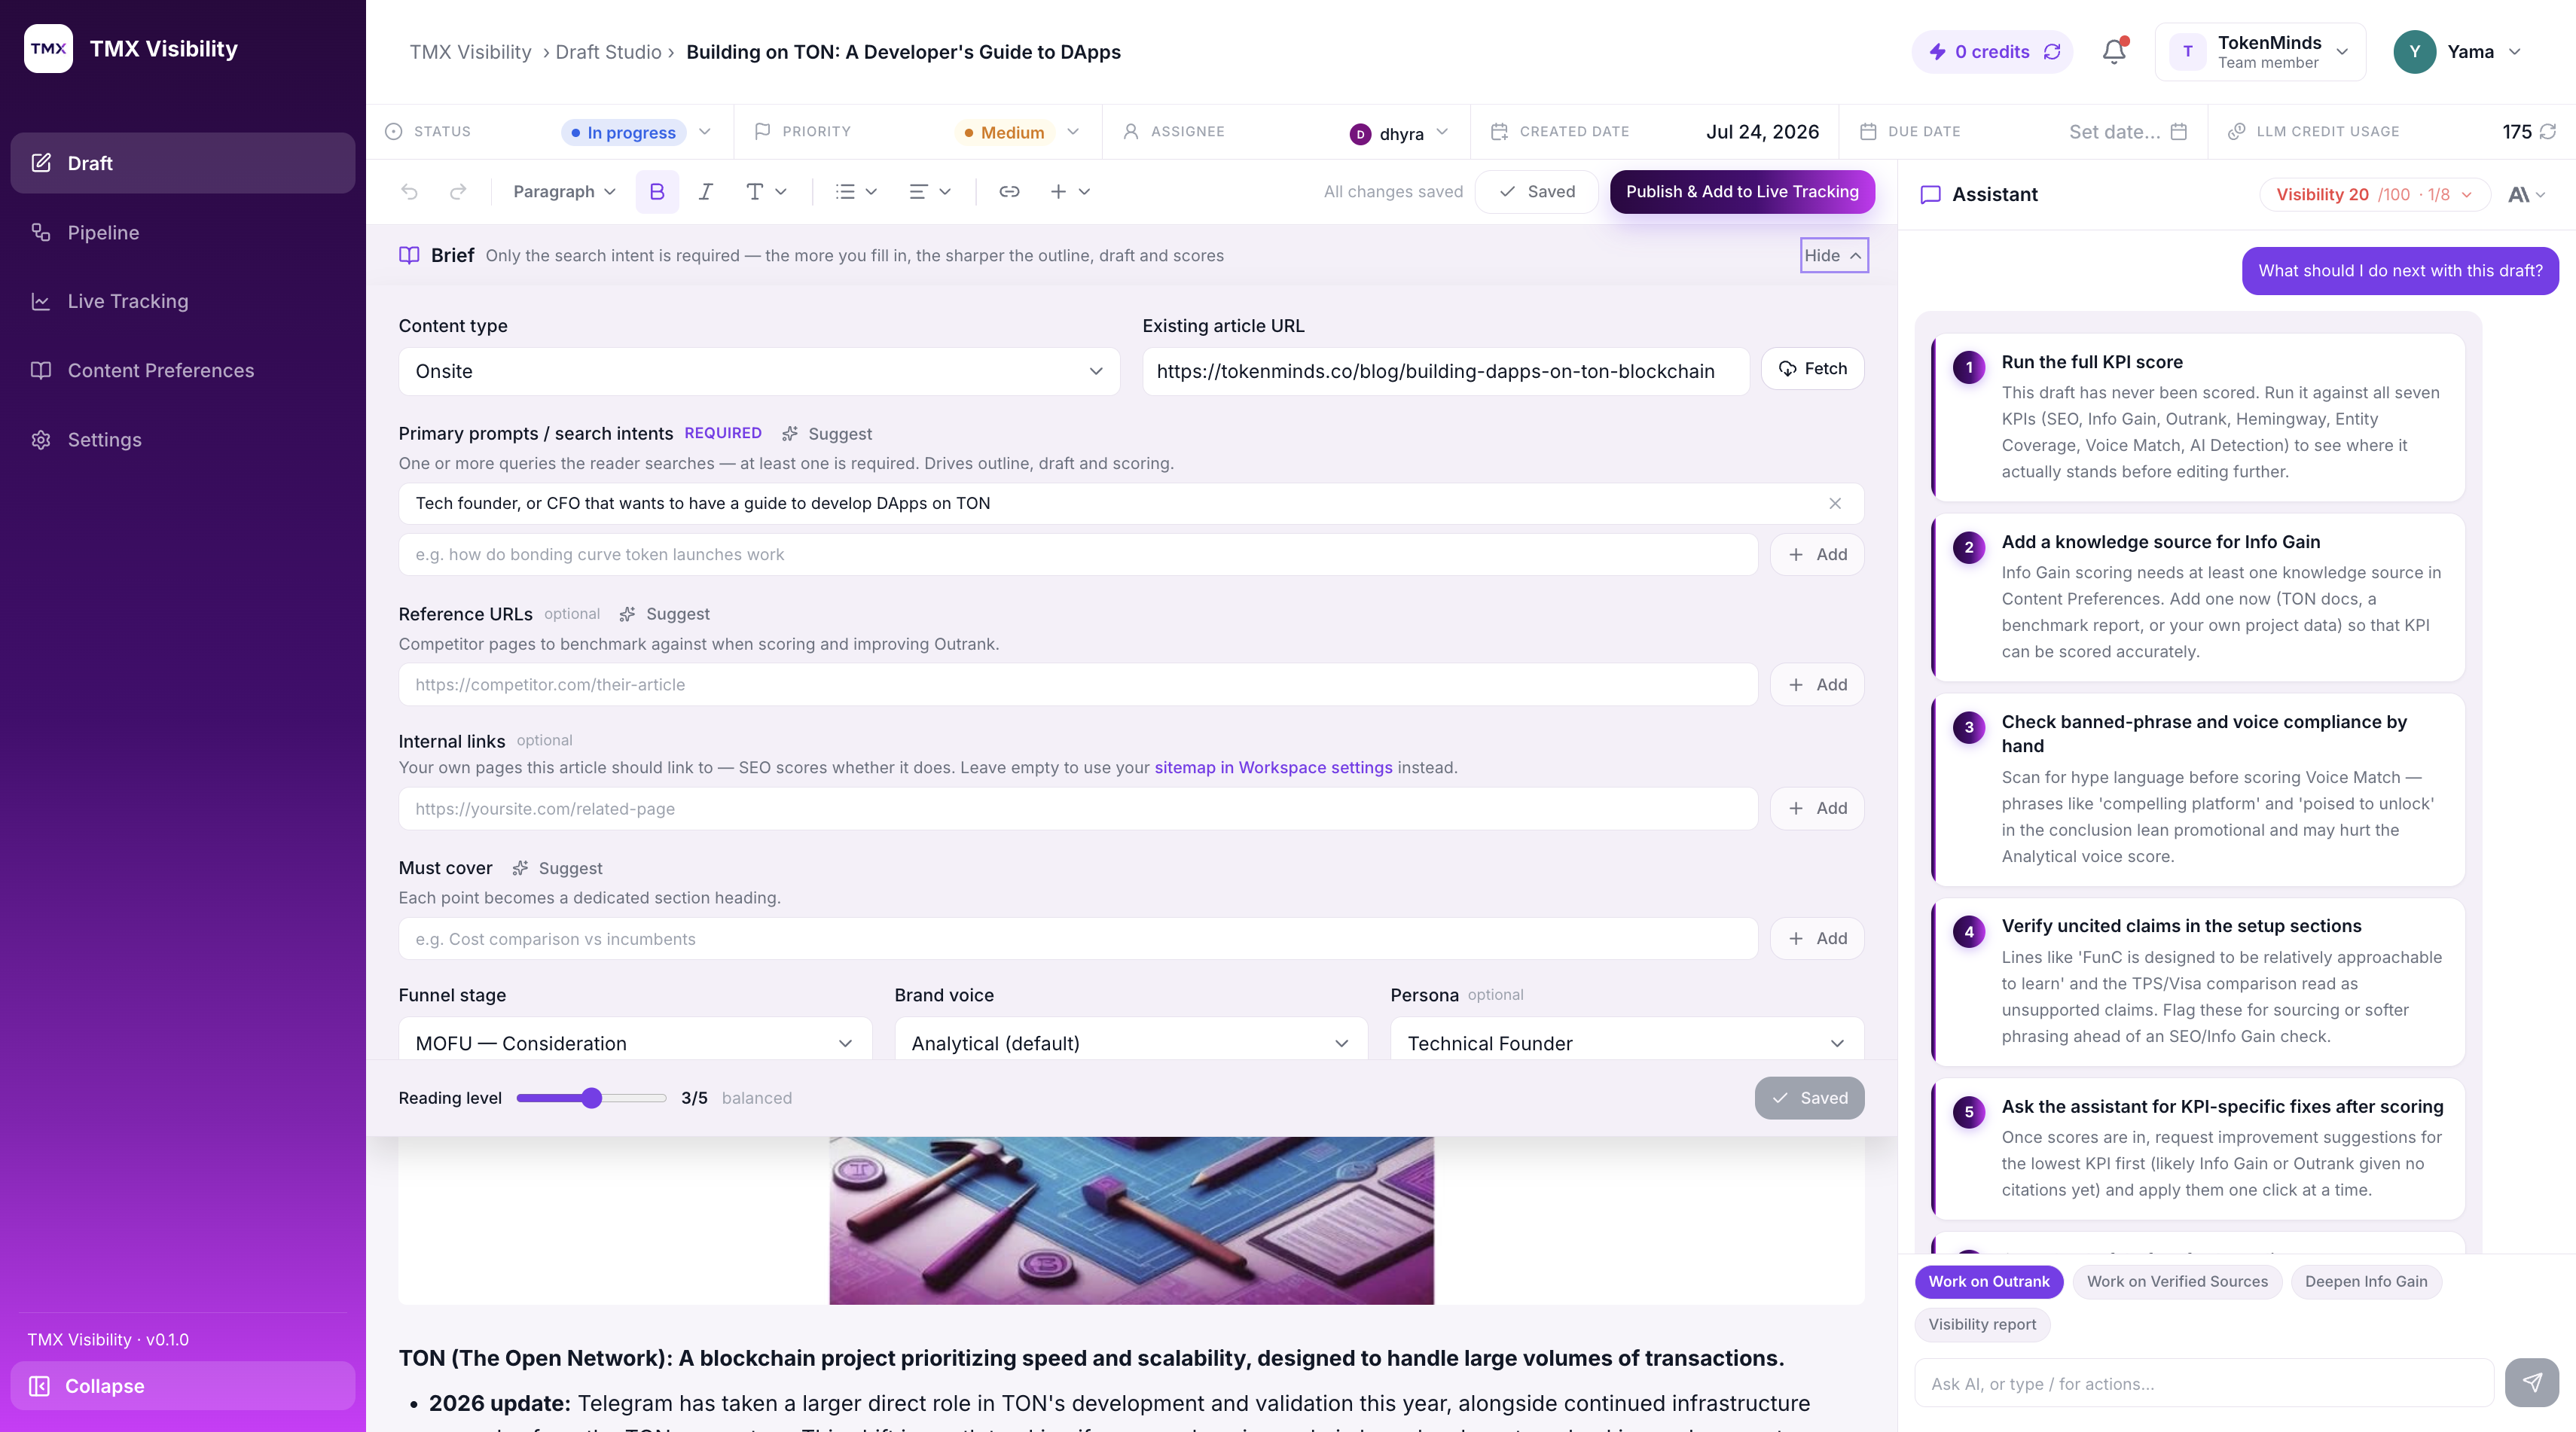Open Live Tracking in sidebar

[x=183, y=302]
